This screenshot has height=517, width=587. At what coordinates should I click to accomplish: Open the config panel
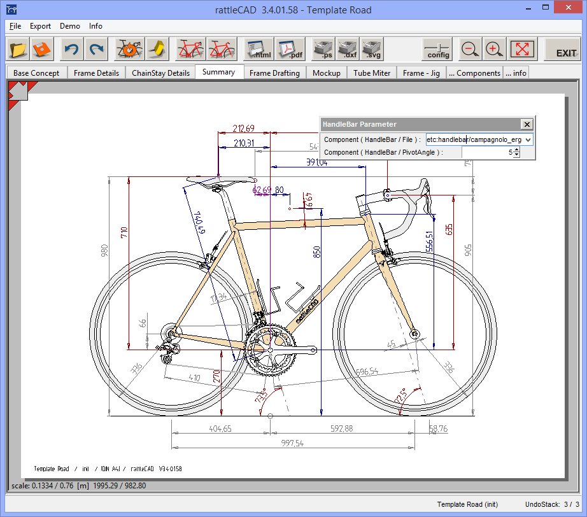click(x=437, y=49)
